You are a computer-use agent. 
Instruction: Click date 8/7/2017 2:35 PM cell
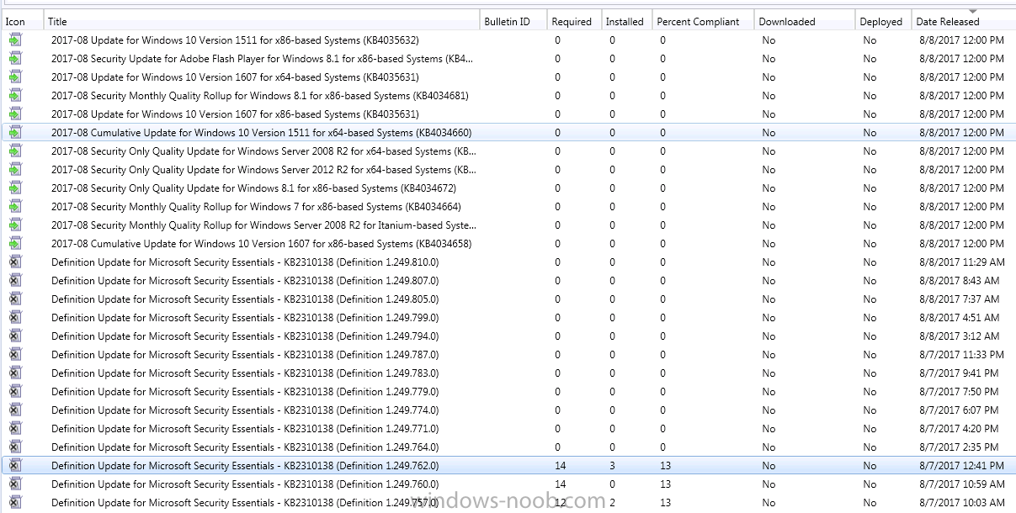958,447
